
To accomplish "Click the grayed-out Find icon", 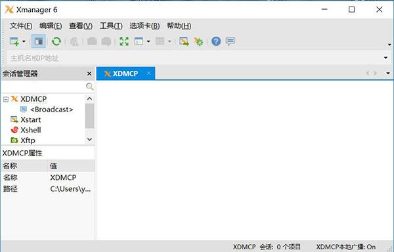I will click(x=74, y=41).
